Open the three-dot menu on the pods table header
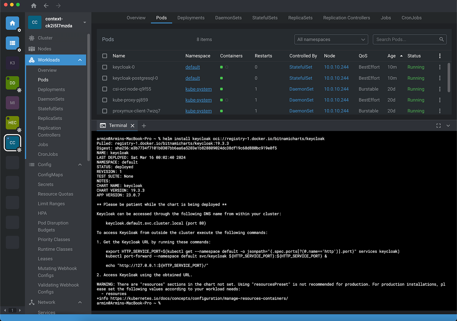Screen dimensions: 457x321 tap(440, 56)
